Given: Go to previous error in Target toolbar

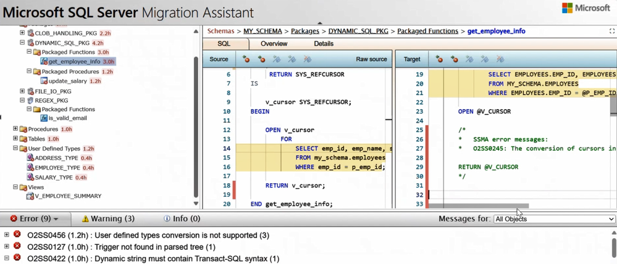Looking at the screenshot, I should pos(439,59).
